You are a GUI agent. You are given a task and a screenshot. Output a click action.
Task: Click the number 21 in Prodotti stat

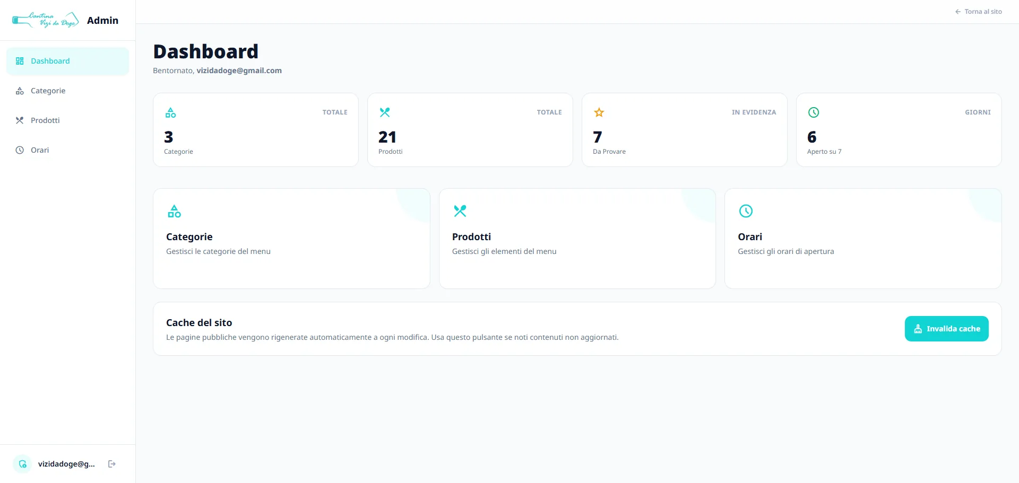[387, 137]
